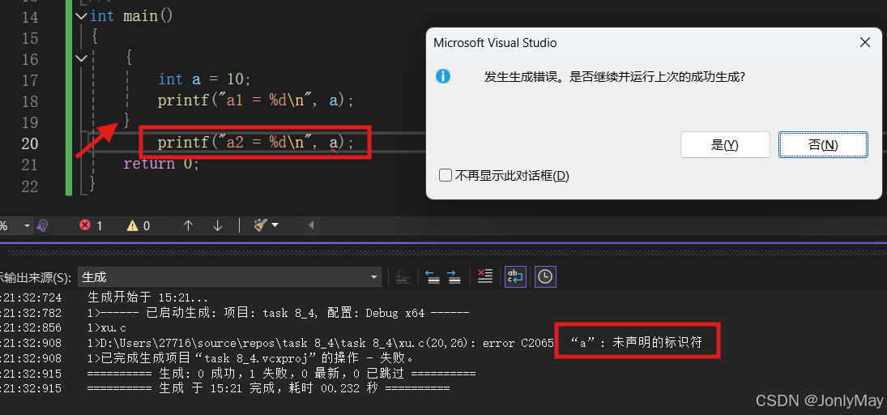Click the red error count indicator

pyautogui.click(x=91, y=225)
